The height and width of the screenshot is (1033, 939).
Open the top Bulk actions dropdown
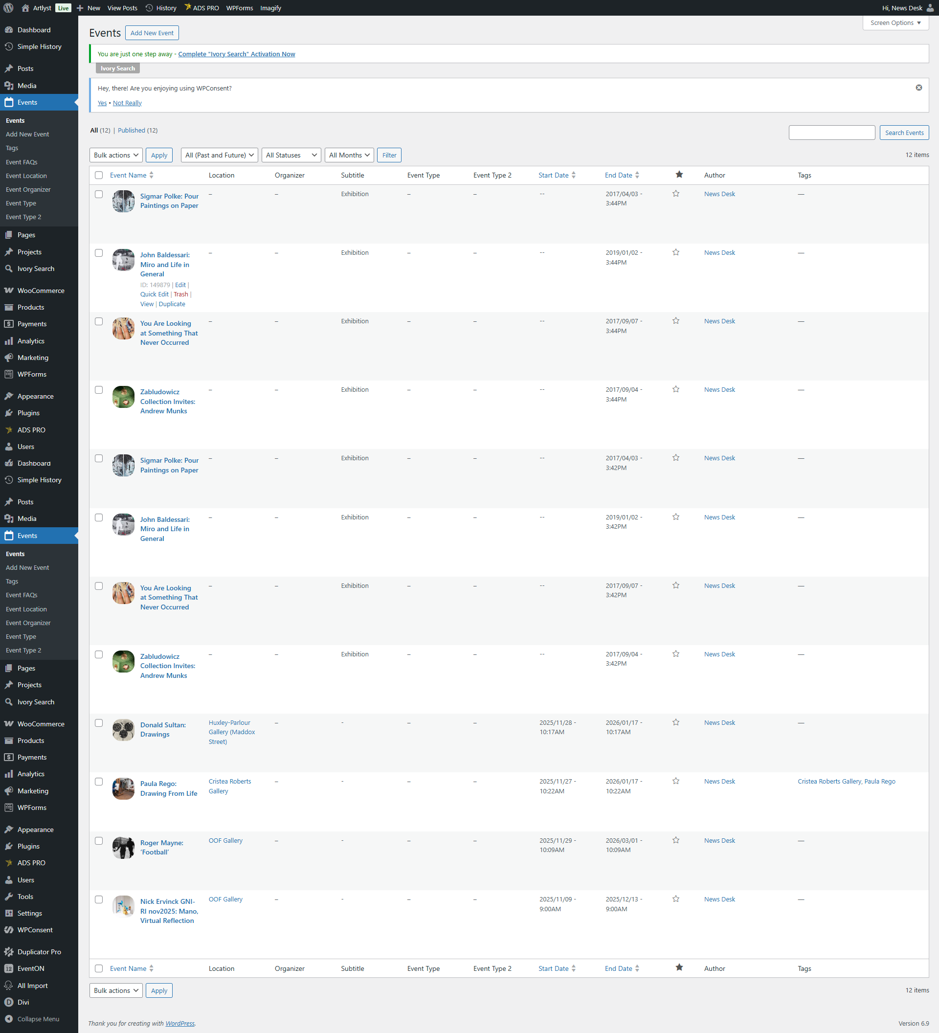116,155
